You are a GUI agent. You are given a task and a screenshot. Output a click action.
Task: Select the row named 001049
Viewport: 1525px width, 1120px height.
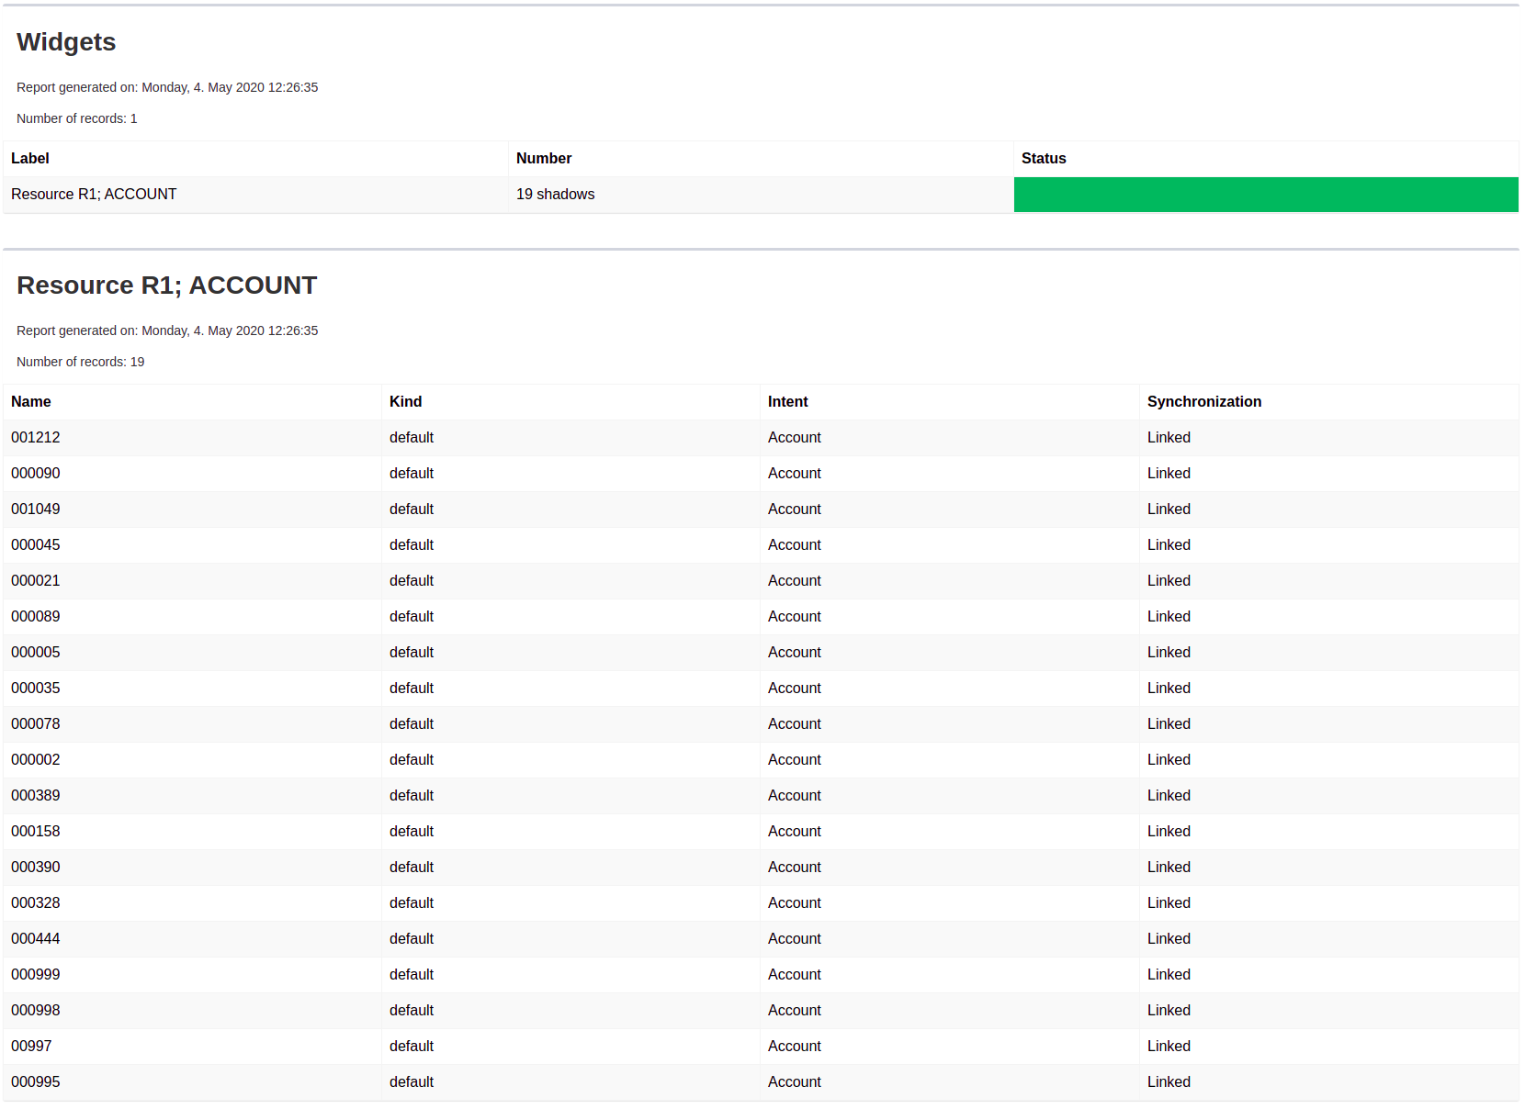(x=36, y=510)
